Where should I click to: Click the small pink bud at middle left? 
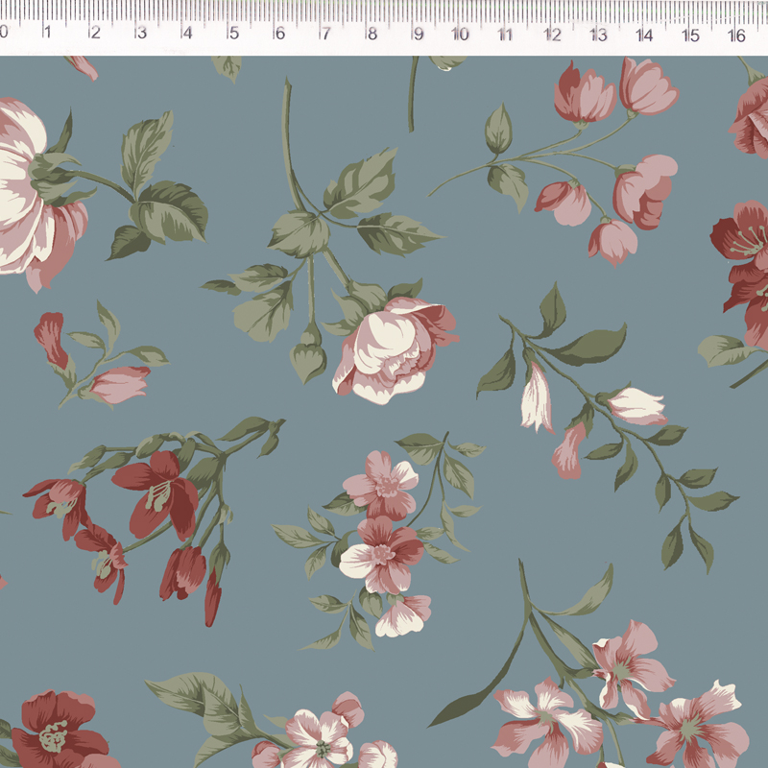click(120, 384)
